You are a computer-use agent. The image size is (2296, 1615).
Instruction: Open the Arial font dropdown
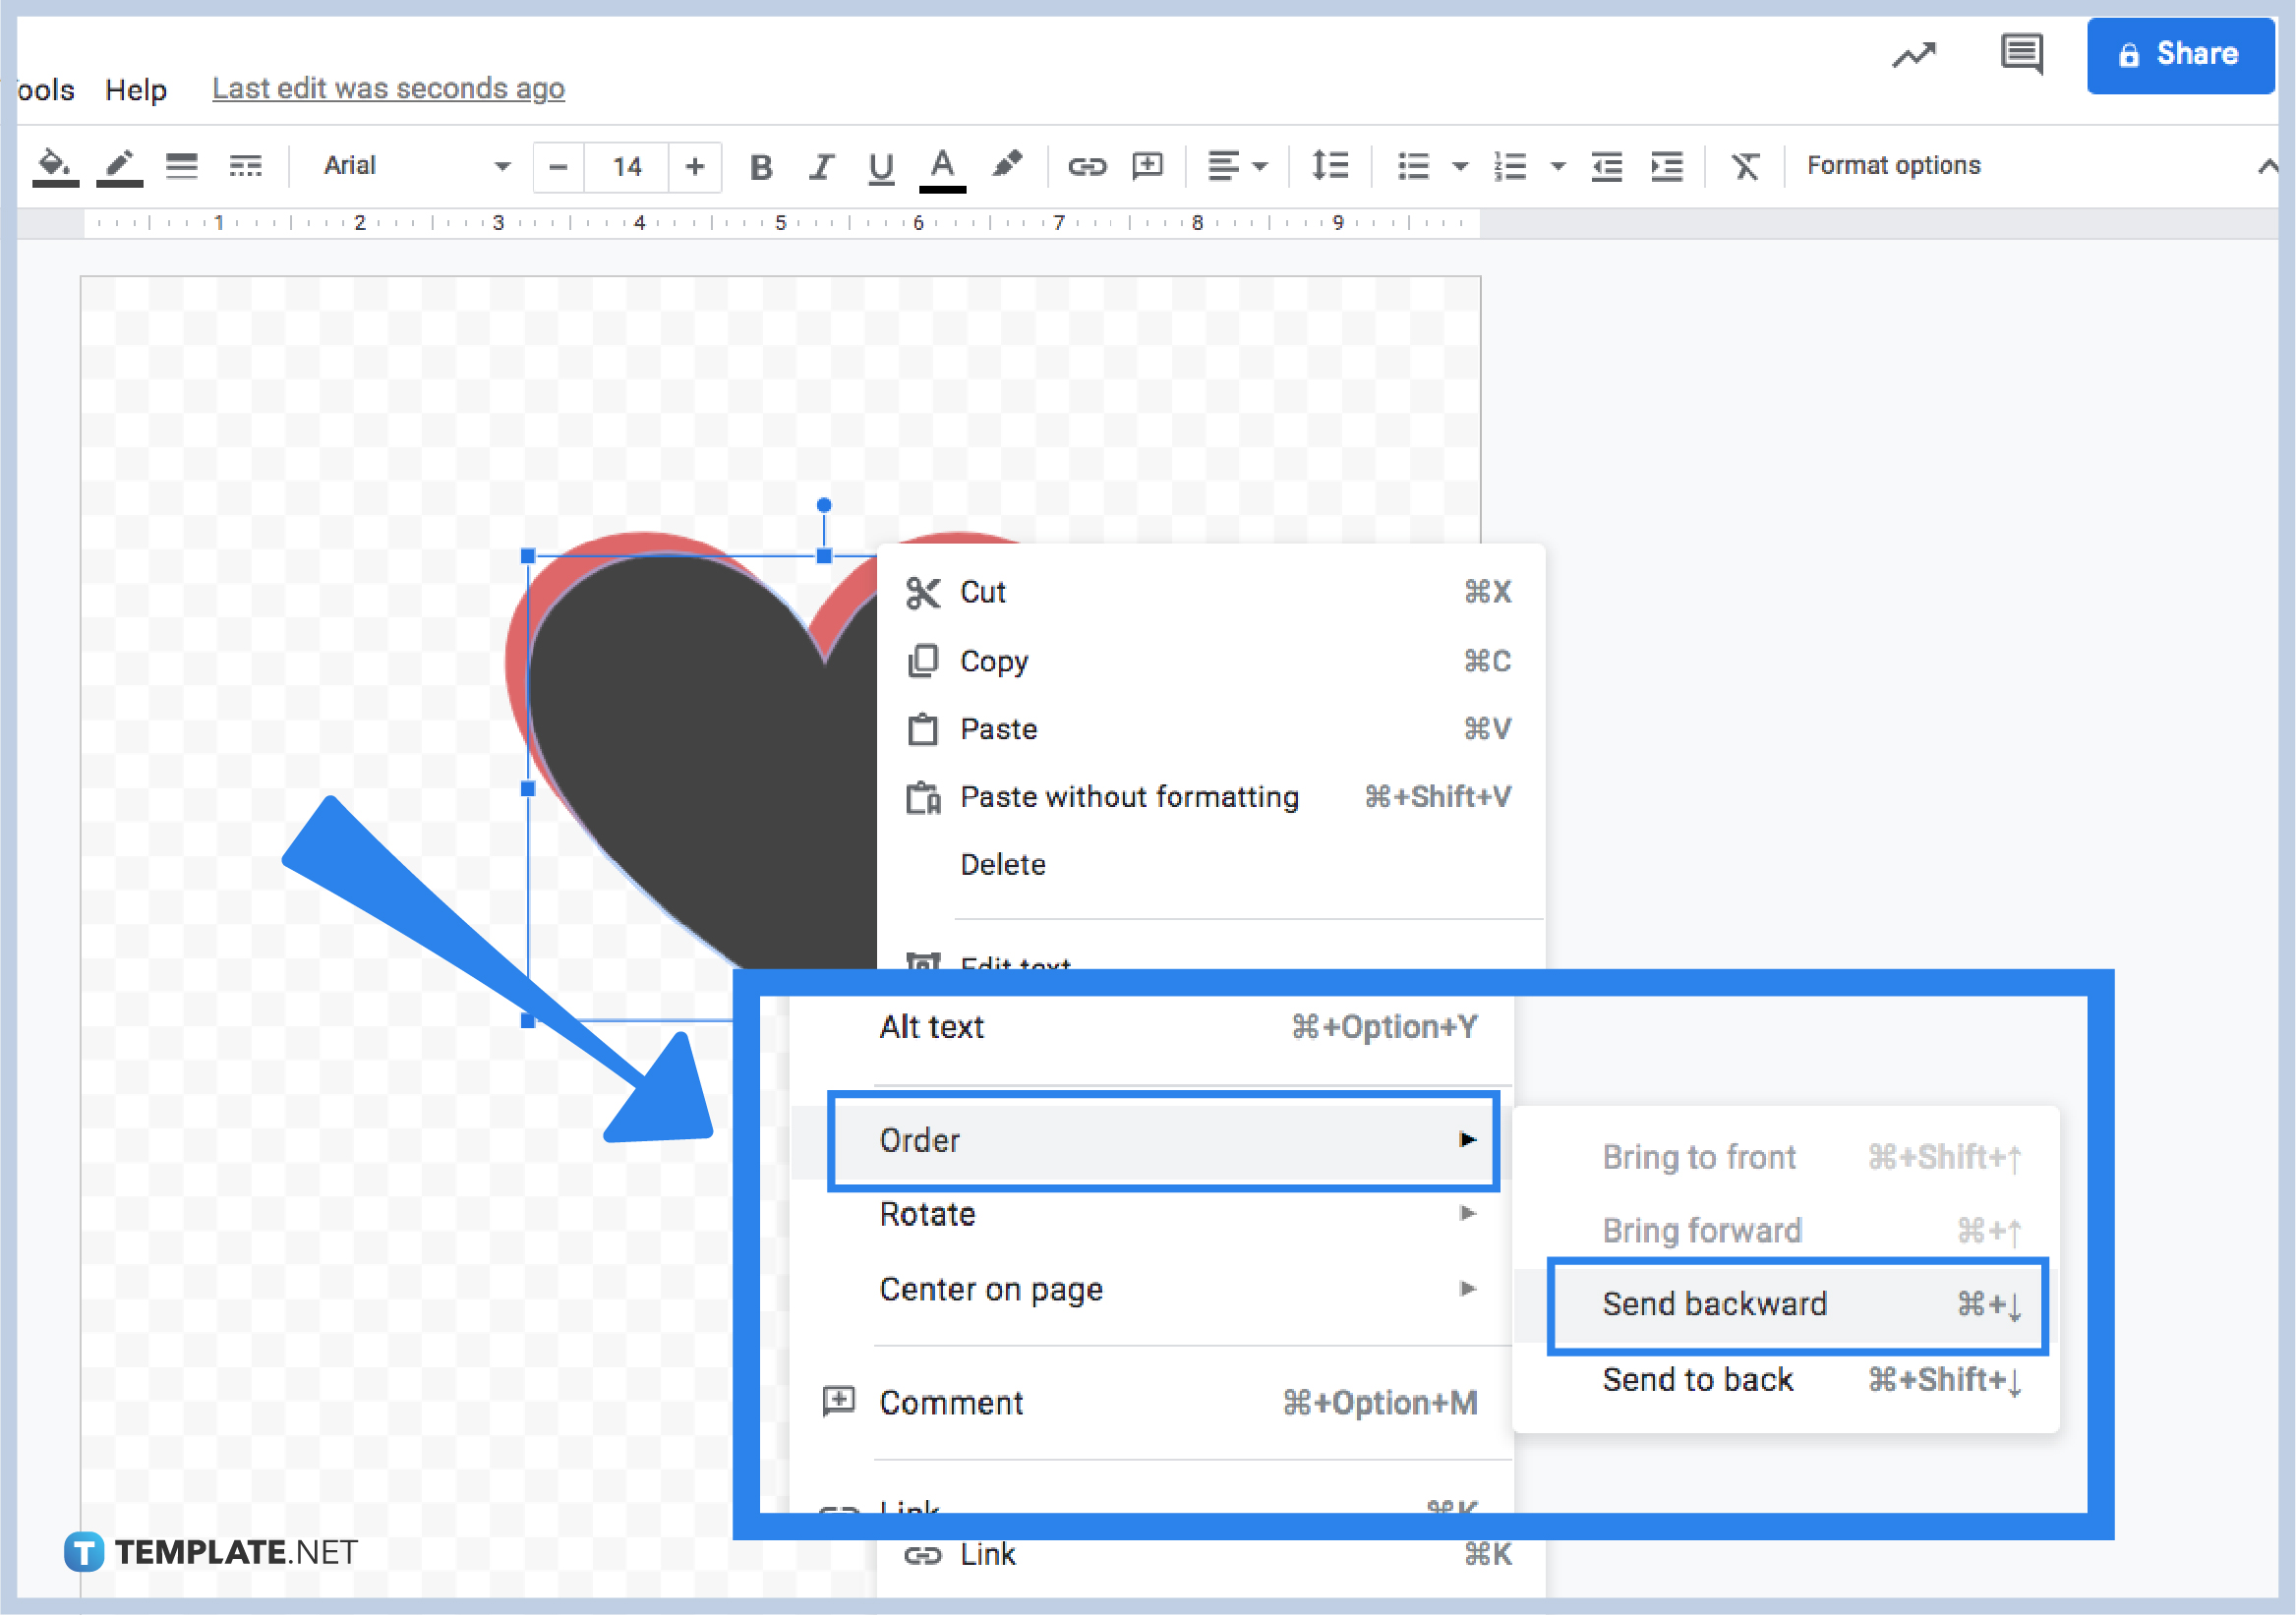pos(417,166)
